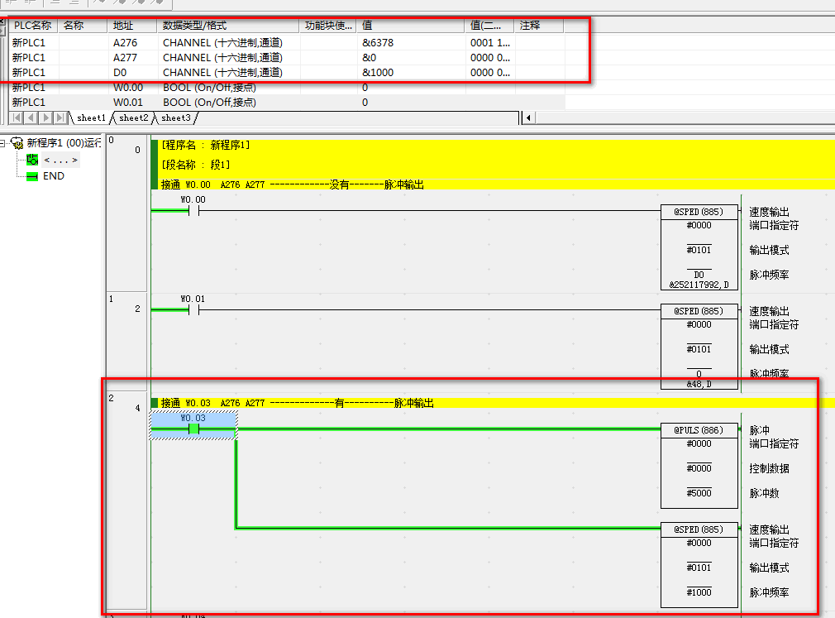The height and width of the screenshot is (618, 835).
Task: Click the W0.03 contact in rung 2
Action: tap(193, 429)
